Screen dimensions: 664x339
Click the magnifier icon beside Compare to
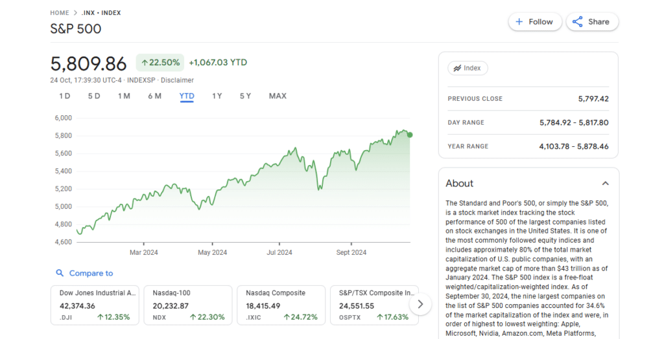coord(60,273)
